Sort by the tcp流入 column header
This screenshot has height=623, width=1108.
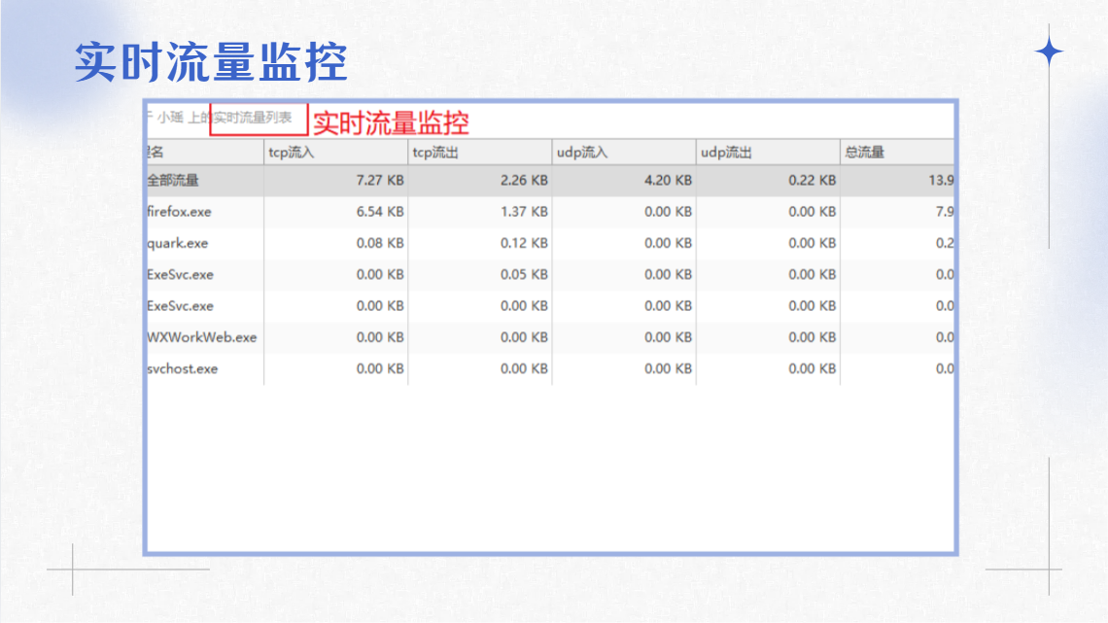(x=335, y=152)
